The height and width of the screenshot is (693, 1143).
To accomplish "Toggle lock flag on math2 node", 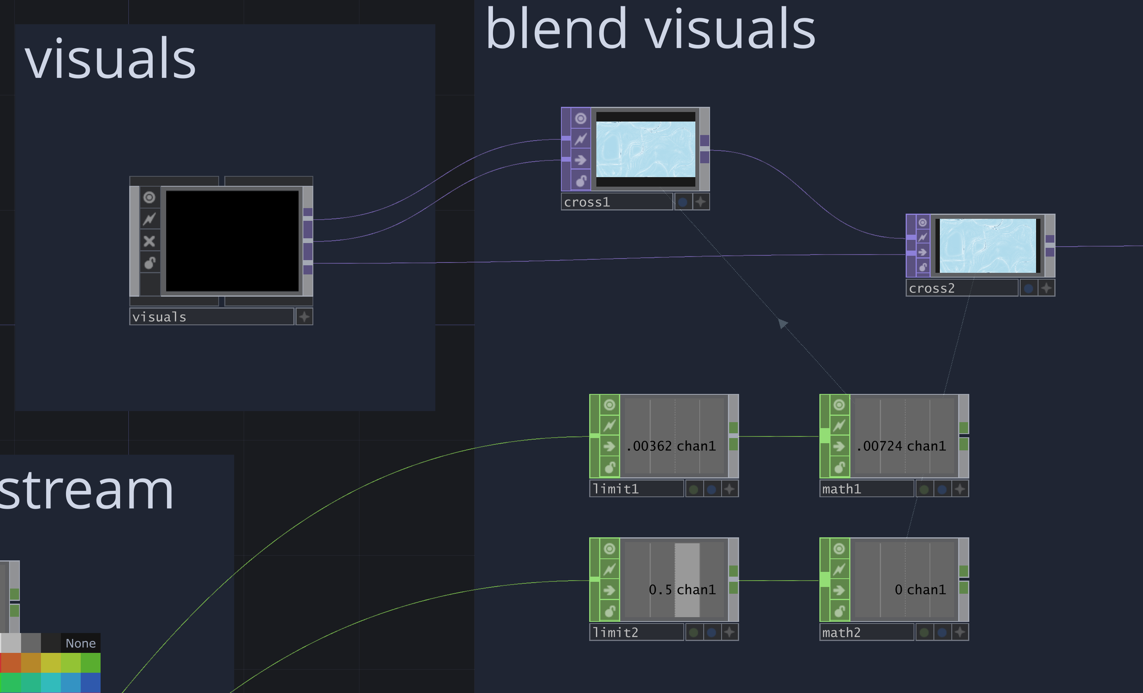I will click(x=840, y=610).
